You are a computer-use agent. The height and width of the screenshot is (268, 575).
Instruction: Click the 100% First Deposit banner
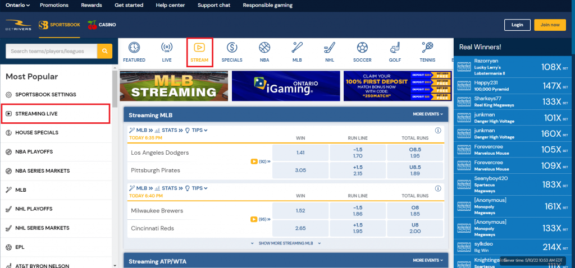point(398,86)
